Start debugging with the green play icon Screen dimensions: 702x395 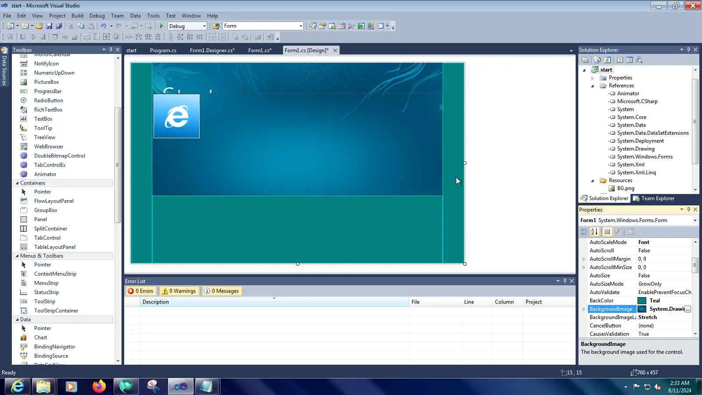click(x=161, y=26)
